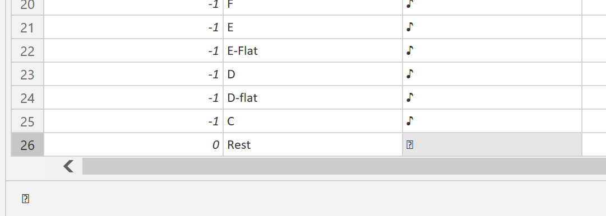Select the -1 cell in row 23

[133, 74]
